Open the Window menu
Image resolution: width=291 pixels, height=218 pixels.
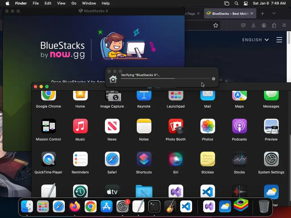click(89, 3)
